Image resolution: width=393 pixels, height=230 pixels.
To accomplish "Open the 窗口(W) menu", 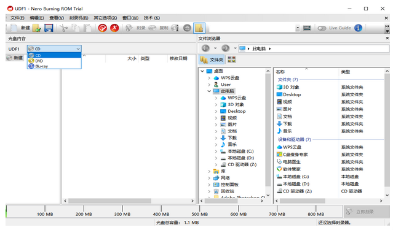I will pyautogui.click(x=130, y=18).
